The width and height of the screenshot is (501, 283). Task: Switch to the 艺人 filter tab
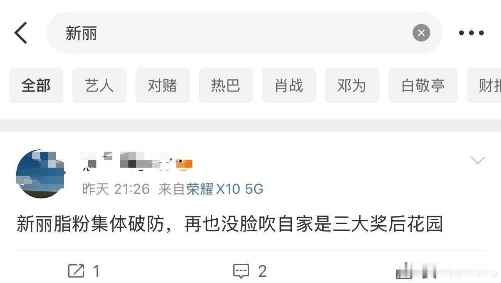99,85
